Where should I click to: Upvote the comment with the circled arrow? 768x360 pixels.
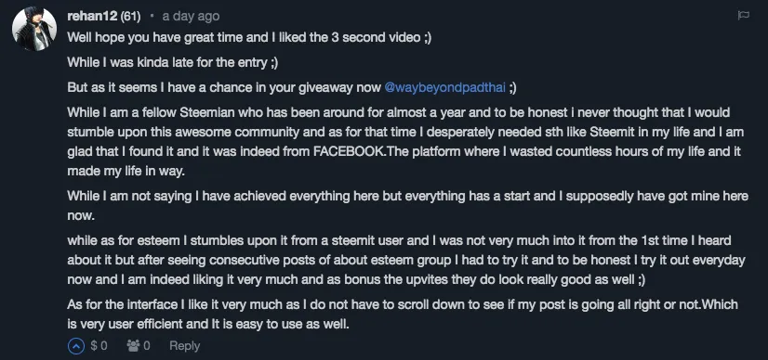click(x=76, y=346)
